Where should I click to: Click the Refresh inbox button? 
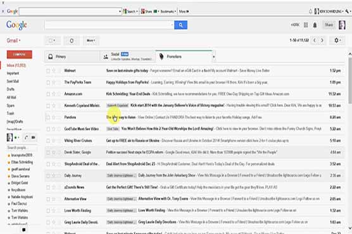click(72, 40)
